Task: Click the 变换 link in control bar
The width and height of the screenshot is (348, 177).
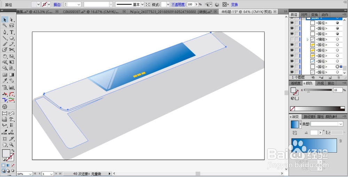Action: coord(234,5)
